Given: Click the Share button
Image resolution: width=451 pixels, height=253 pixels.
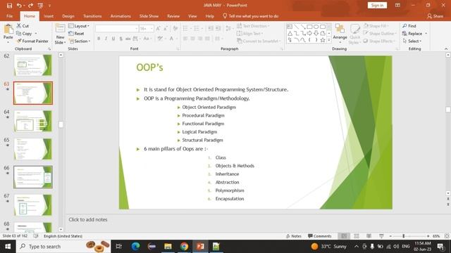Looking at the screenshot, I should (x=435, y=16).
